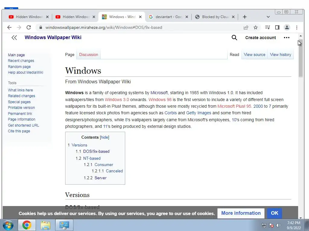Jump to 1.2.1.1 Canceled contents entry

point(107,171)
